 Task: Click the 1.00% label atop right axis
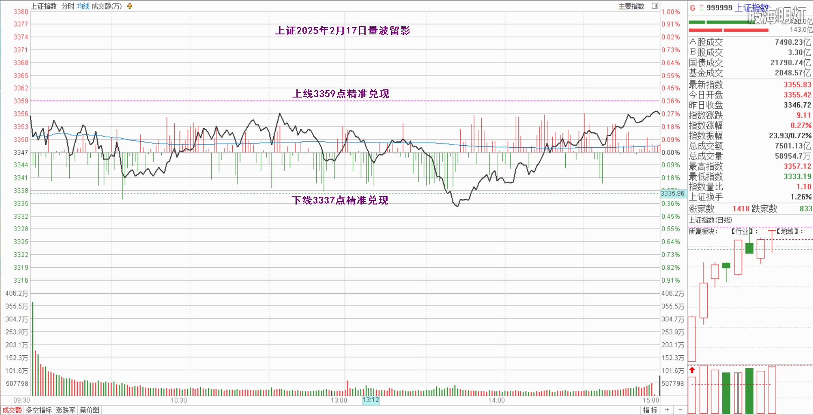coord(671,12)
